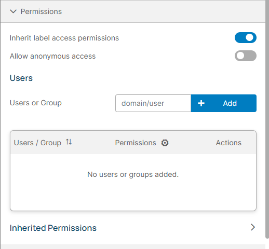This screenshot has width=269, height=249.
Task: Collapse the Permissions section chevron
Action: click(13, 11)
